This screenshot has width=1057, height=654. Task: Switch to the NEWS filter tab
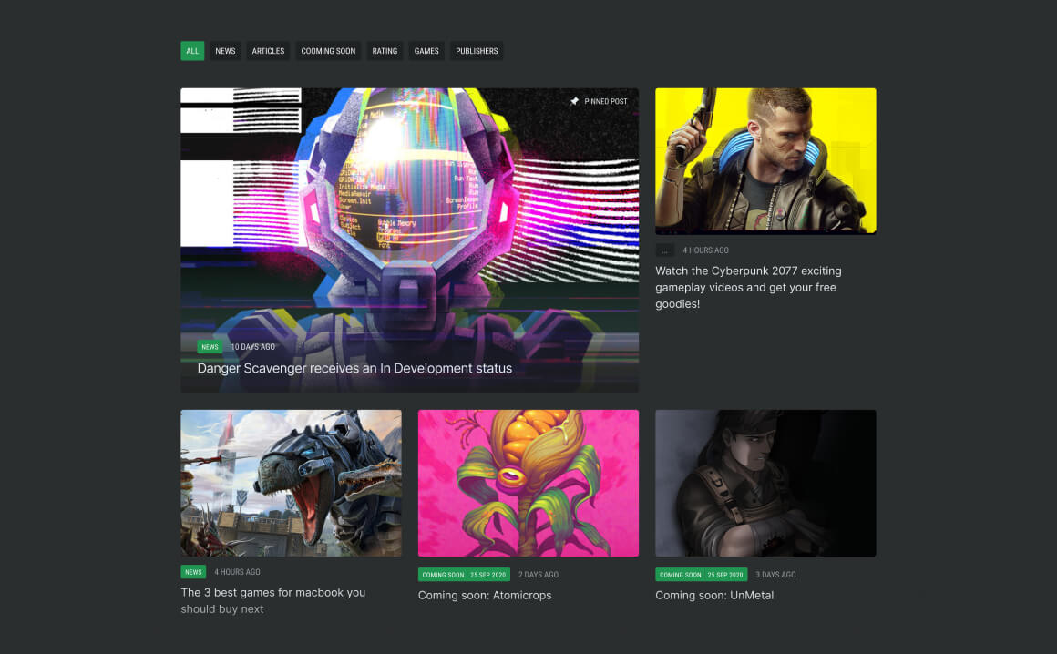pos(225,51)
